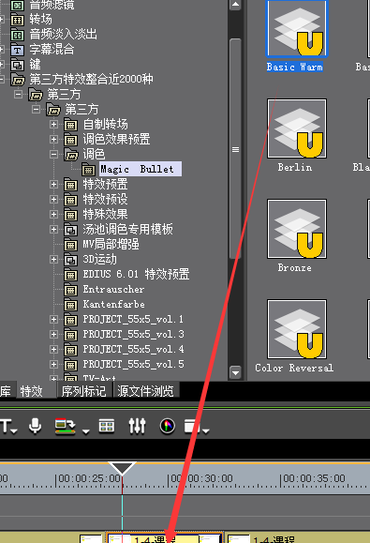
Task: Open the title creation T tool
Action: tap(7, 426)
